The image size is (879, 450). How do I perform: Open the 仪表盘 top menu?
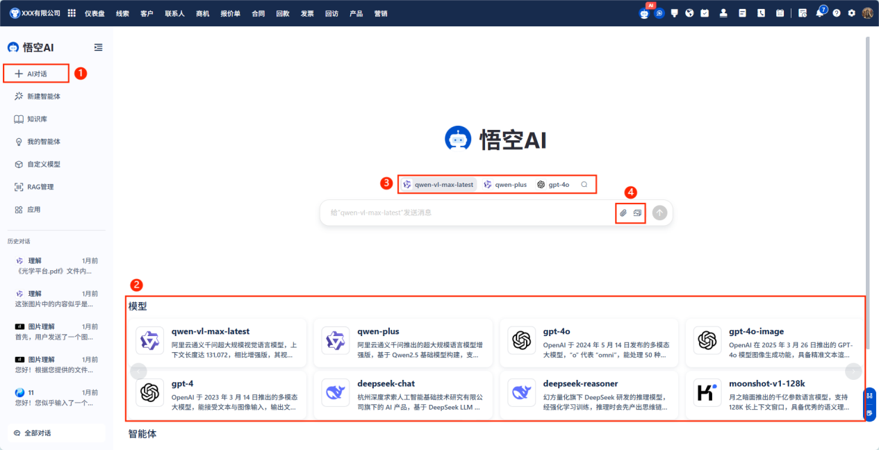[x=95, y=13]
